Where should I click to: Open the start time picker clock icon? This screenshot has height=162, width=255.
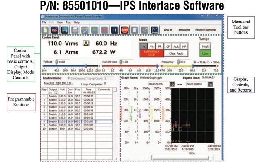pyautogui.click(x=172, y=84)
